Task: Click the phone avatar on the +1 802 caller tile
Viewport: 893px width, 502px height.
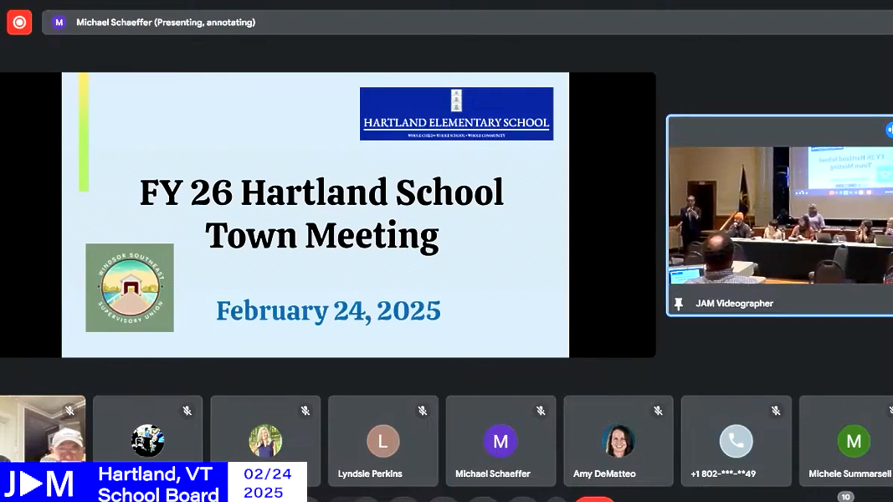Action: 736,441
